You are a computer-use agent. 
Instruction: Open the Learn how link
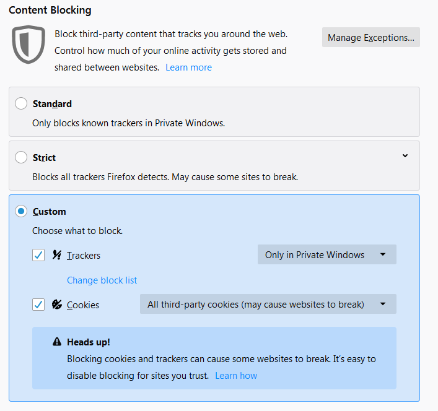(x=236, y=376)
